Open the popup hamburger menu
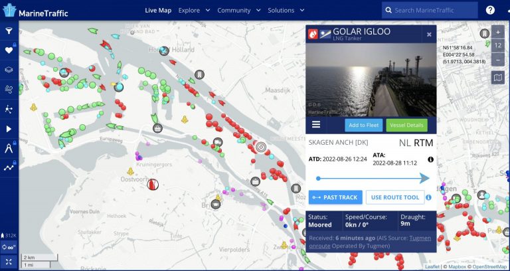Screen dimensions: 510x271 coord(316,125)
